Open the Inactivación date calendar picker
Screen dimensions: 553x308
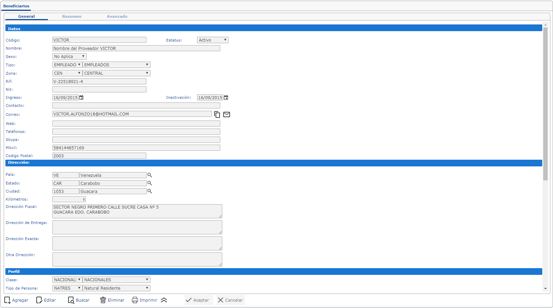pos(226,97)
